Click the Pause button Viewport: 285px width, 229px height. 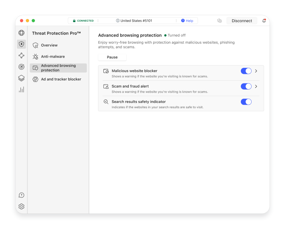pos(112,57)
